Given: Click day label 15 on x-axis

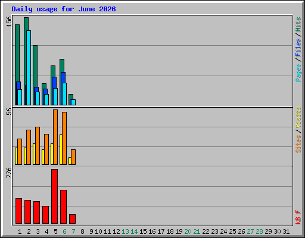Looking at the screenshot, I should click(x=143, y=231).
